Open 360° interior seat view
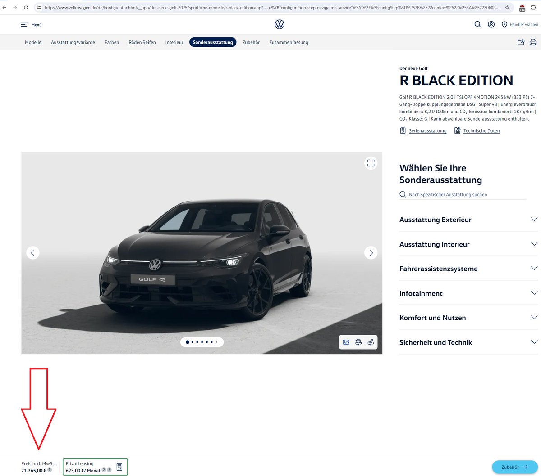Image resolution: width=541 pixels, height=476 pixels. [370, 342]
